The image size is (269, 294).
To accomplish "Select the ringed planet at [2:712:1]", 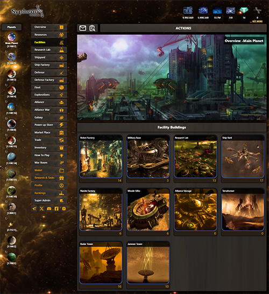I will coord(11,224).
